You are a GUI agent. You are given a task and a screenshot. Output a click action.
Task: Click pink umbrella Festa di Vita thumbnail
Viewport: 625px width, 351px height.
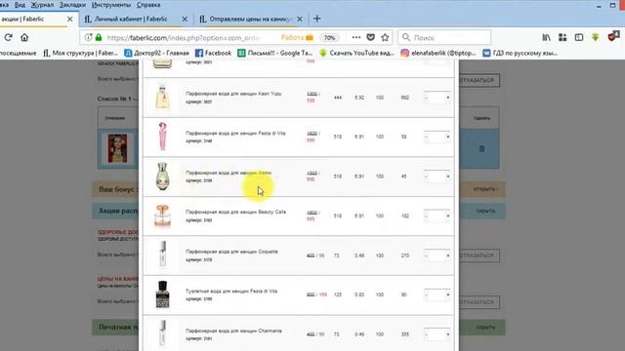162,136
